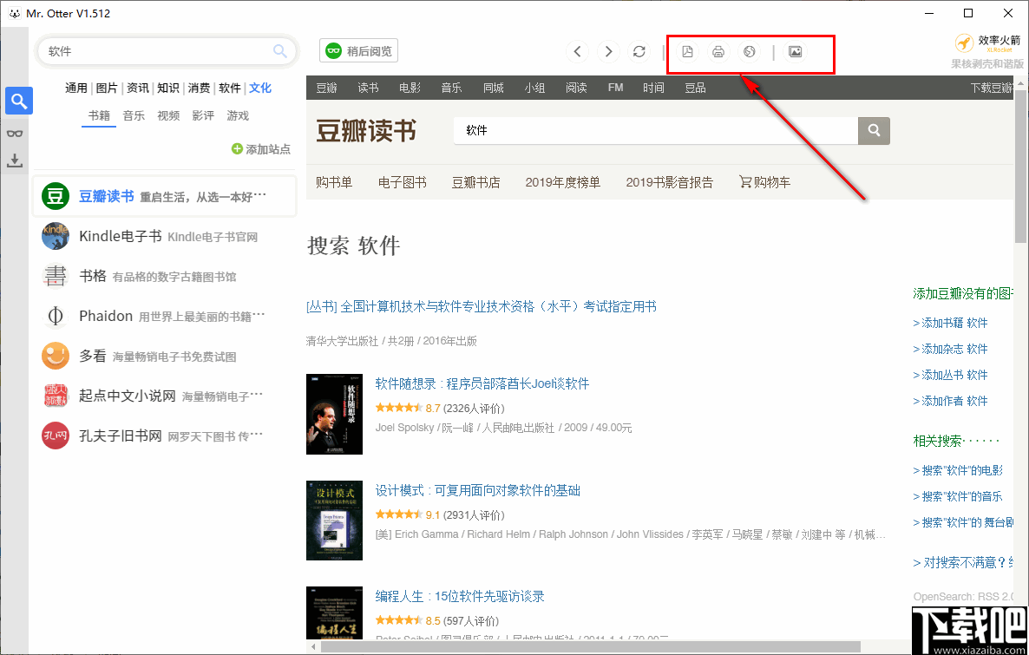Click the 编程人生 book cover thumbnail
Viewport: 1029px width, 655px height.
point(335,613)
